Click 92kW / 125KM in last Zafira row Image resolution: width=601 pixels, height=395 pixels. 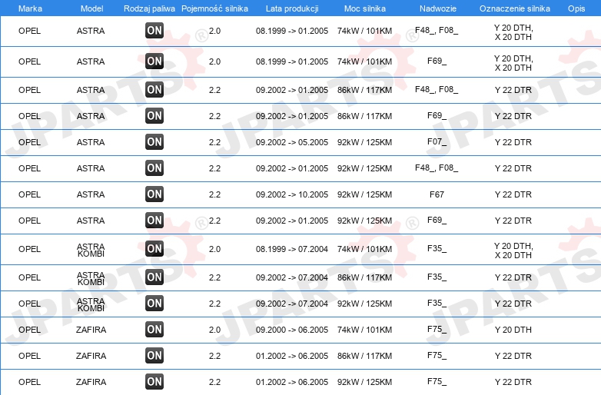[364, 382]
